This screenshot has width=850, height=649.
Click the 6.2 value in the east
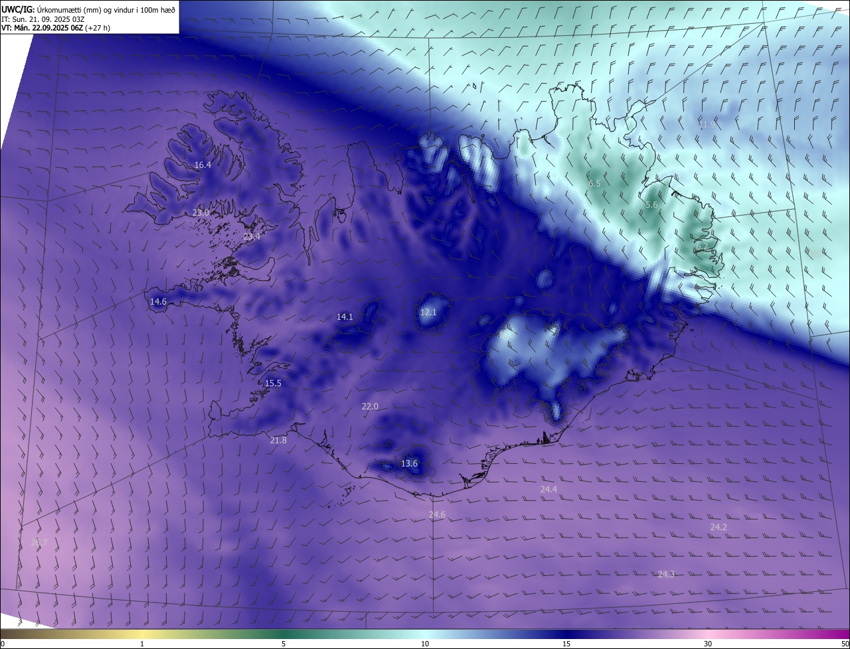(702, 247)
